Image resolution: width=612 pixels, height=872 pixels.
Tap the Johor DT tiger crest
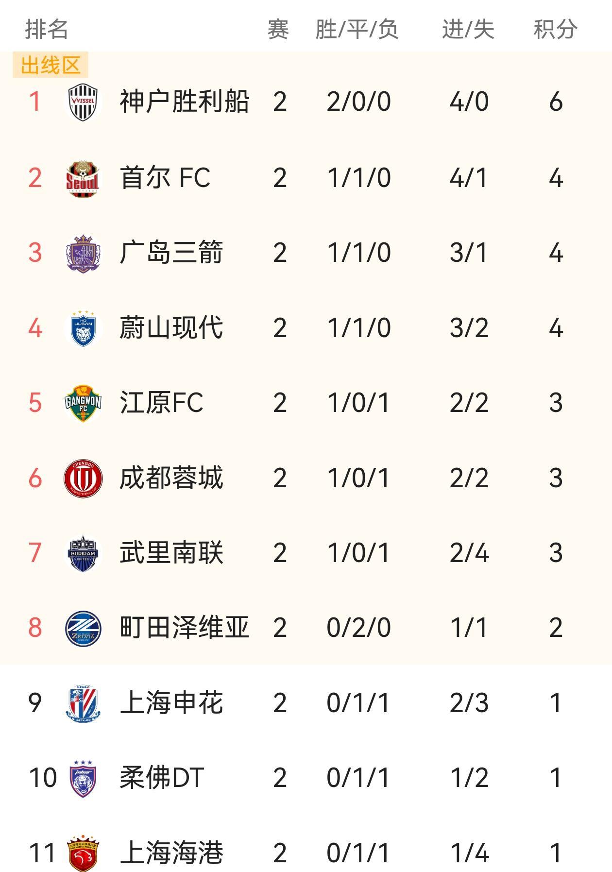83,778
